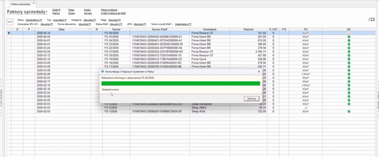Image resolution: width=379 pixels, height=157 pixels.
Task: Click the green status check for FS 25/2026
Action: tap(349, 37)
